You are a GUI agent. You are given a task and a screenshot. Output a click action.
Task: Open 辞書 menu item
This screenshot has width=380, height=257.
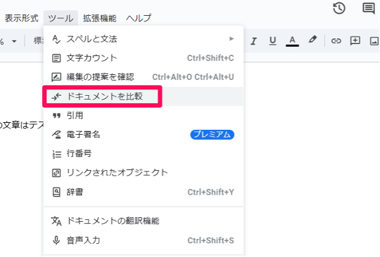pos(143,192)
